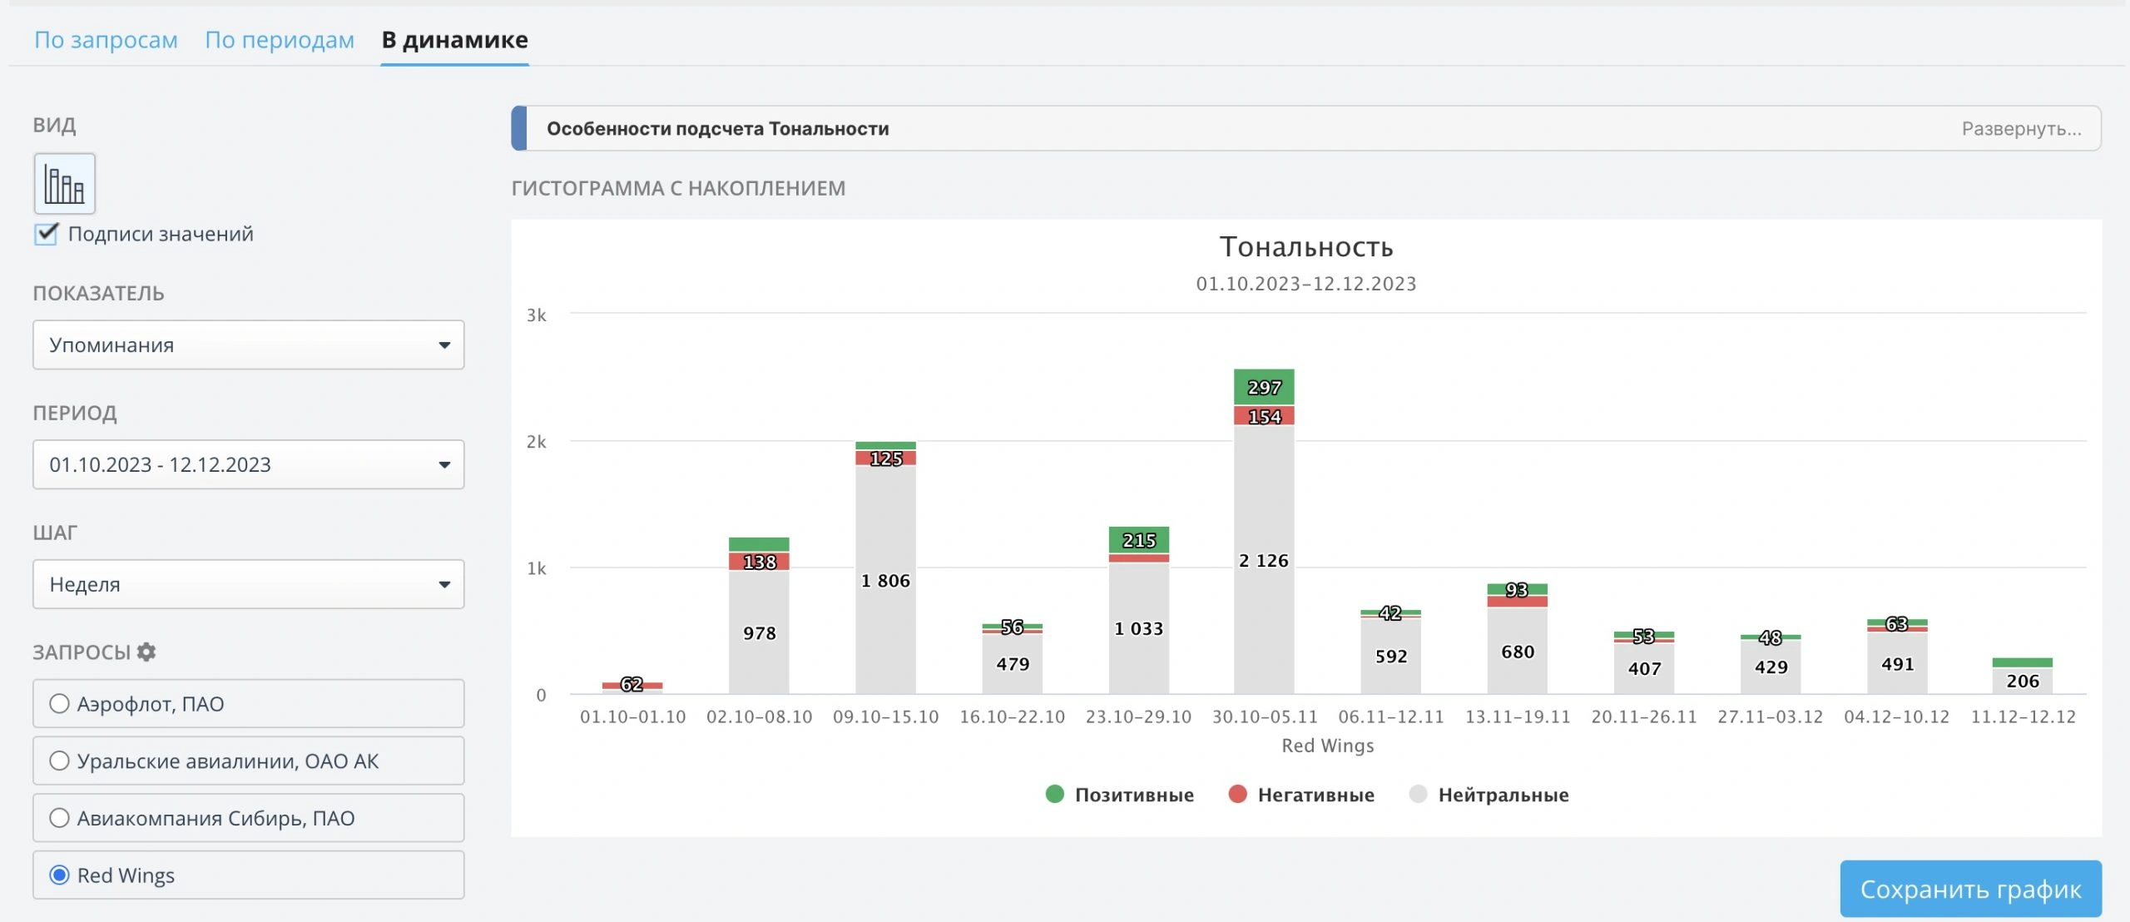
Task: Click neutral bar segment labeled 2 126
Action: pyautogui.click(x=1264, y=559)
